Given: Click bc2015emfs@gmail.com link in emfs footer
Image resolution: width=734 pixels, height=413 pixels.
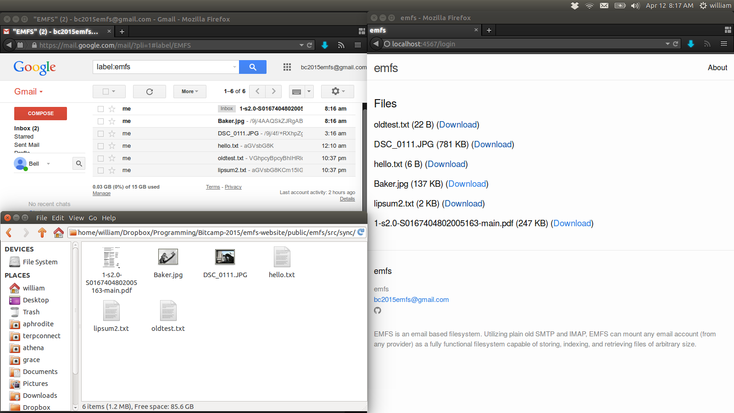Looking at the screenshot, I should click(x=411, y=300).
